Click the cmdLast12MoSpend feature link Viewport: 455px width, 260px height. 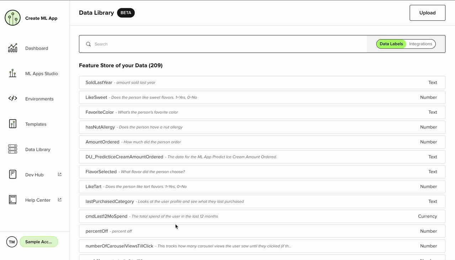click(x=106, y=216)
